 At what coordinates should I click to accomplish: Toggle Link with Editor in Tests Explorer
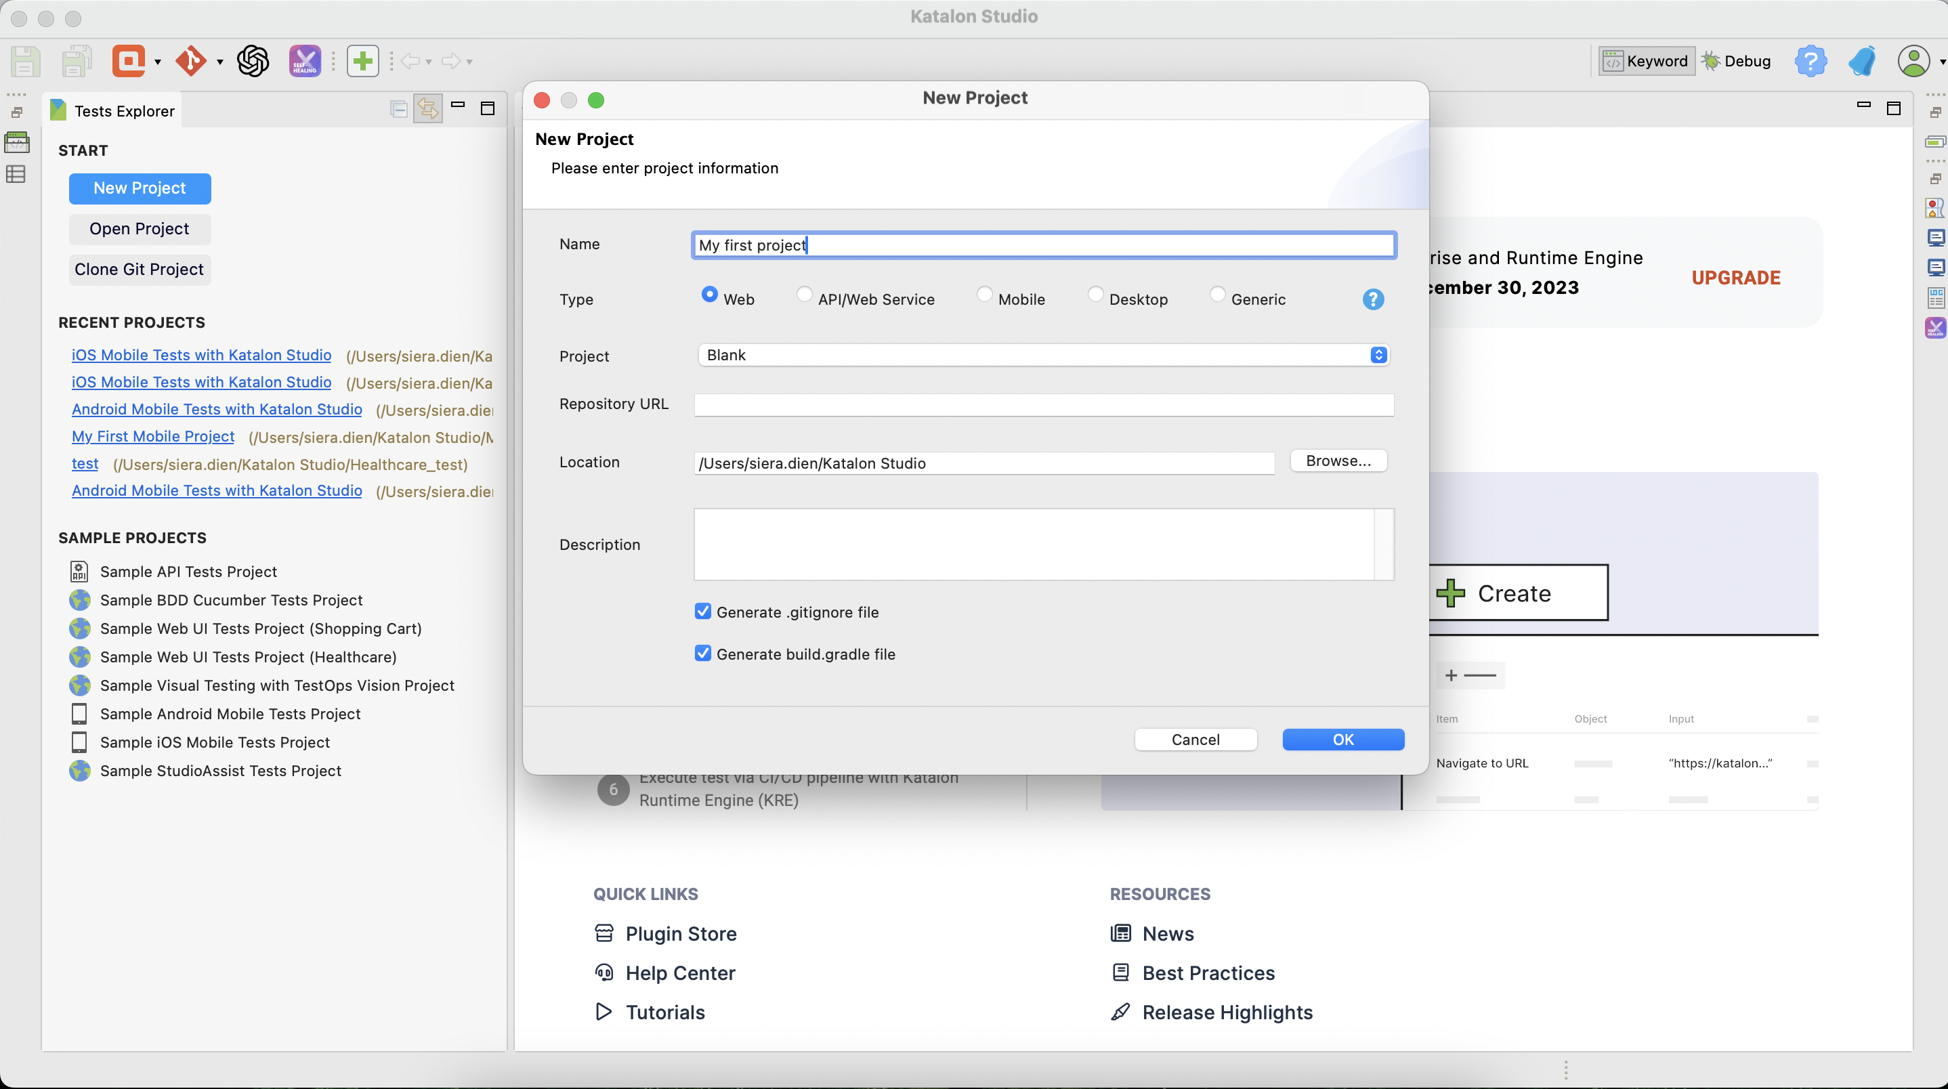click(x=428, y=110)
